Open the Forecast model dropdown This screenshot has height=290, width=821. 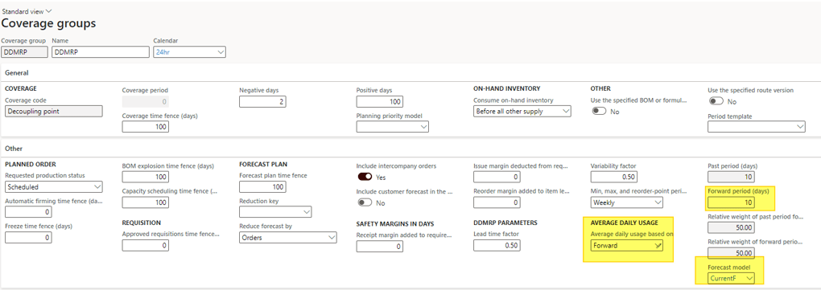tap(732, 278)
